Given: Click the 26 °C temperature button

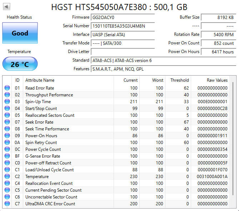Looking at the screenshot, I should pyautogui.click(x=20, y=64).
